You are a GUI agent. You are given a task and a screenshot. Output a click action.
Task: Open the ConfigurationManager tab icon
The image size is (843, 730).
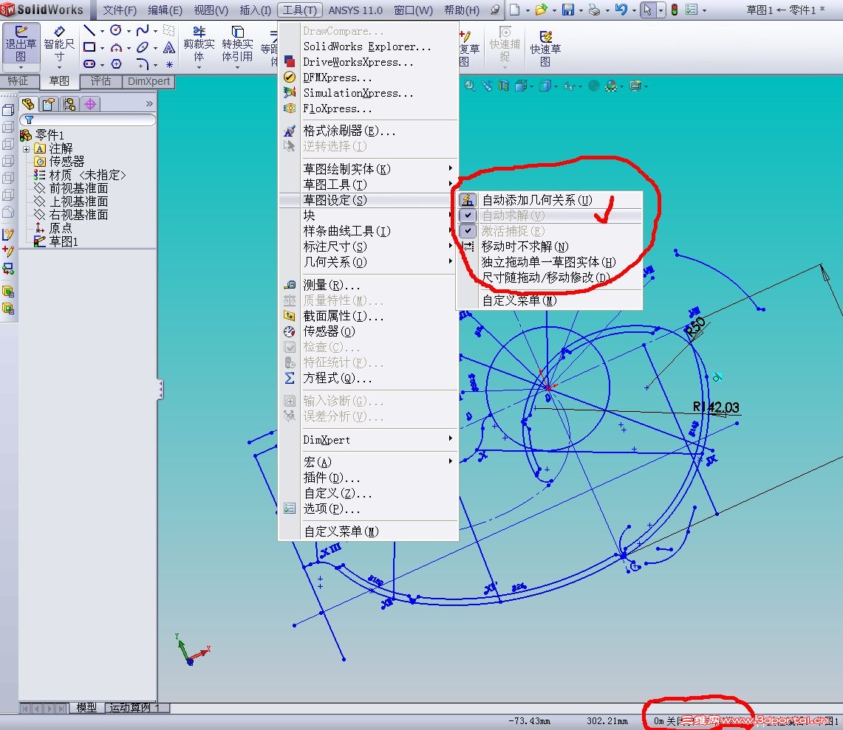(x=69, y=103)
